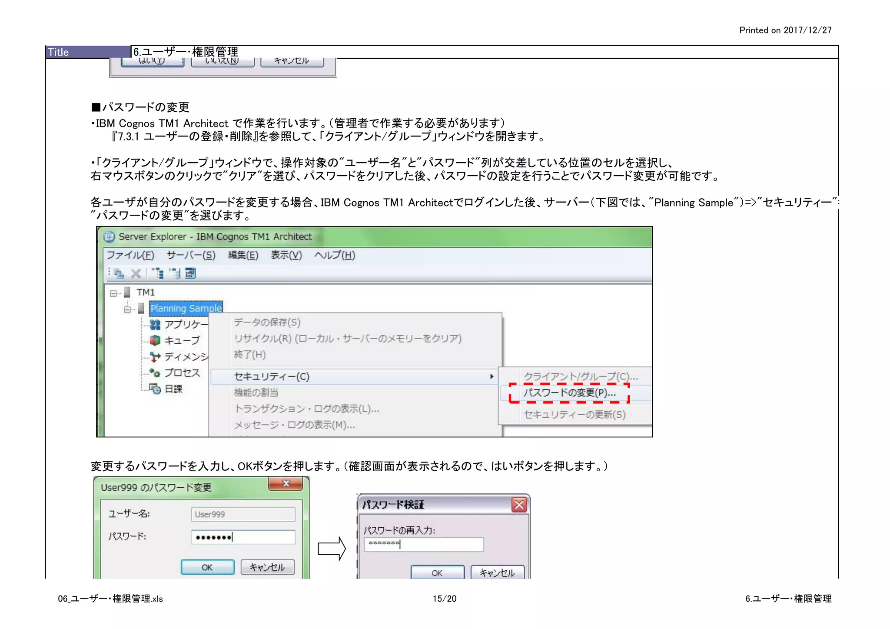Viewport: 890px width, 629px height.
Task: Click the User999 username field
Action: click(x=243, y=514)
